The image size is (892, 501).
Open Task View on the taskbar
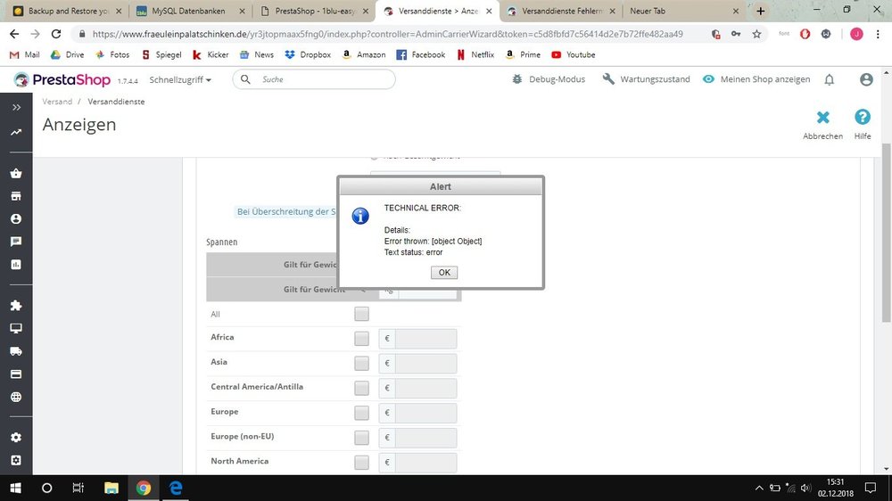(x=78, y=488)
